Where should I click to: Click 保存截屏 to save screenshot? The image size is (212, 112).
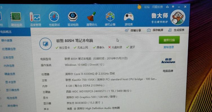(x=155, y=30)
